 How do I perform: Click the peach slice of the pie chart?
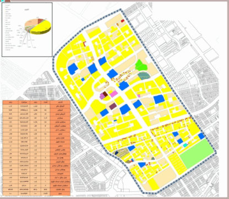(x=31, y=23)
